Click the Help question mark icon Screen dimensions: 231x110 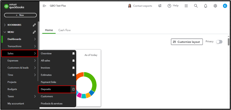[170, 6]
